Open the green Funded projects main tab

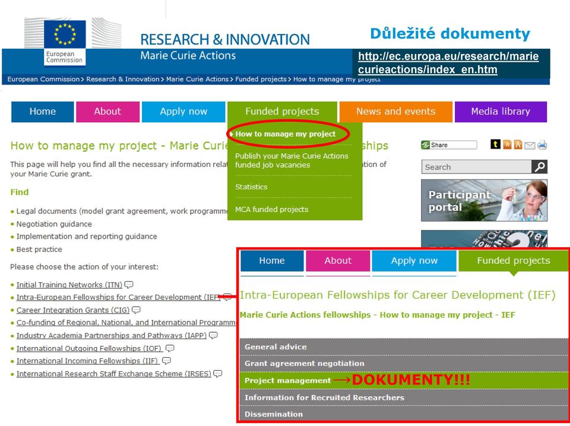pos(282,112)
